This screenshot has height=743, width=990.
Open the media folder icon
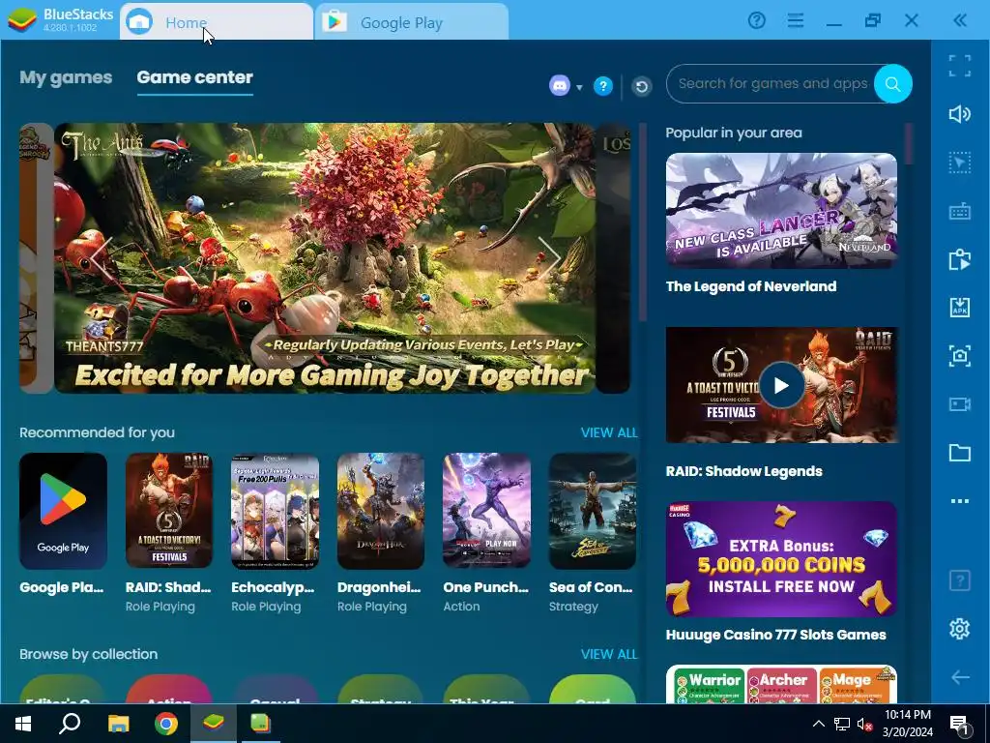(960, 453)
